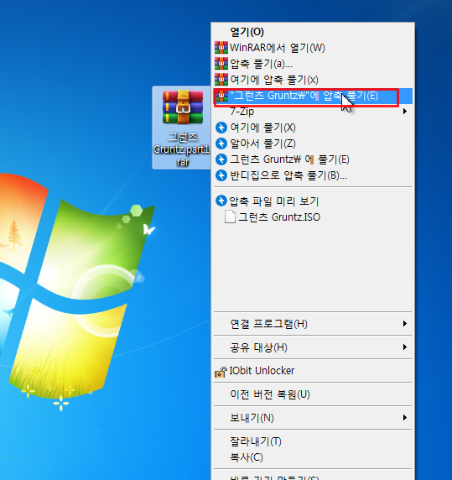Choose 이전 버전 복원(U) entry
This screenshot has width=452, height=480.
tap(313, 394)
